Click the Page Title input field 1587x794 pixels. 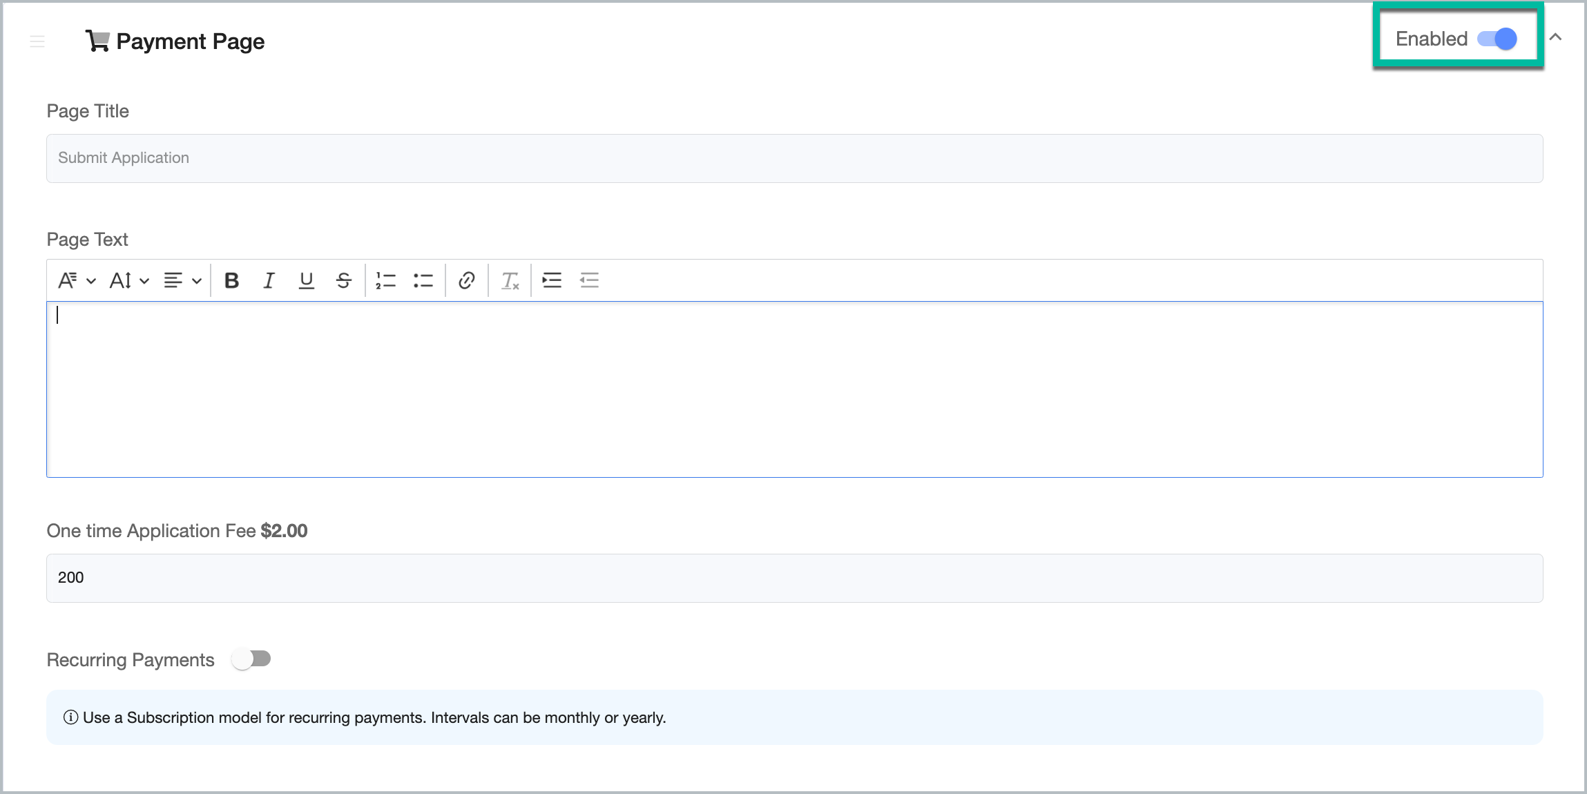794,158
